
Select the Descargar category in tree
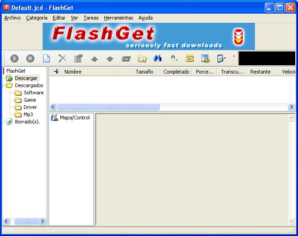point(26,78)
